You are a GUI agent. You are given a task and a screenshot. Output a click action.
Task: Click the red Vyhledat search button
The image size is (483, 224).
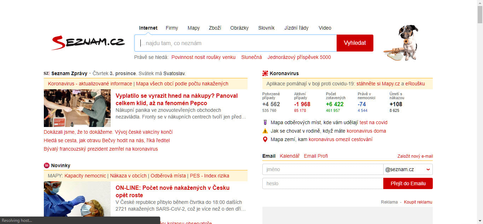tap(355, 43)
